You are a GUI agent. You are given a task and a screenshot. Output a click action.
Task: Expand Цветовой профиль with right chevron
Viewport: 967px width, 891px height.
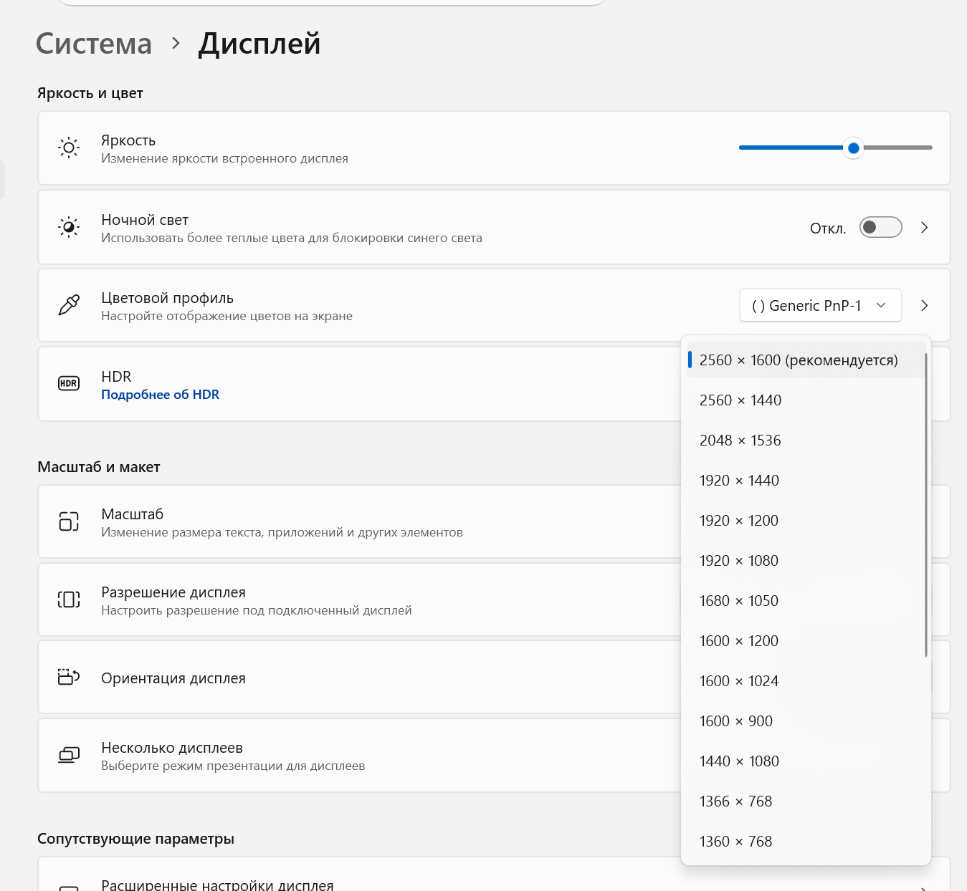coord(924,306)
